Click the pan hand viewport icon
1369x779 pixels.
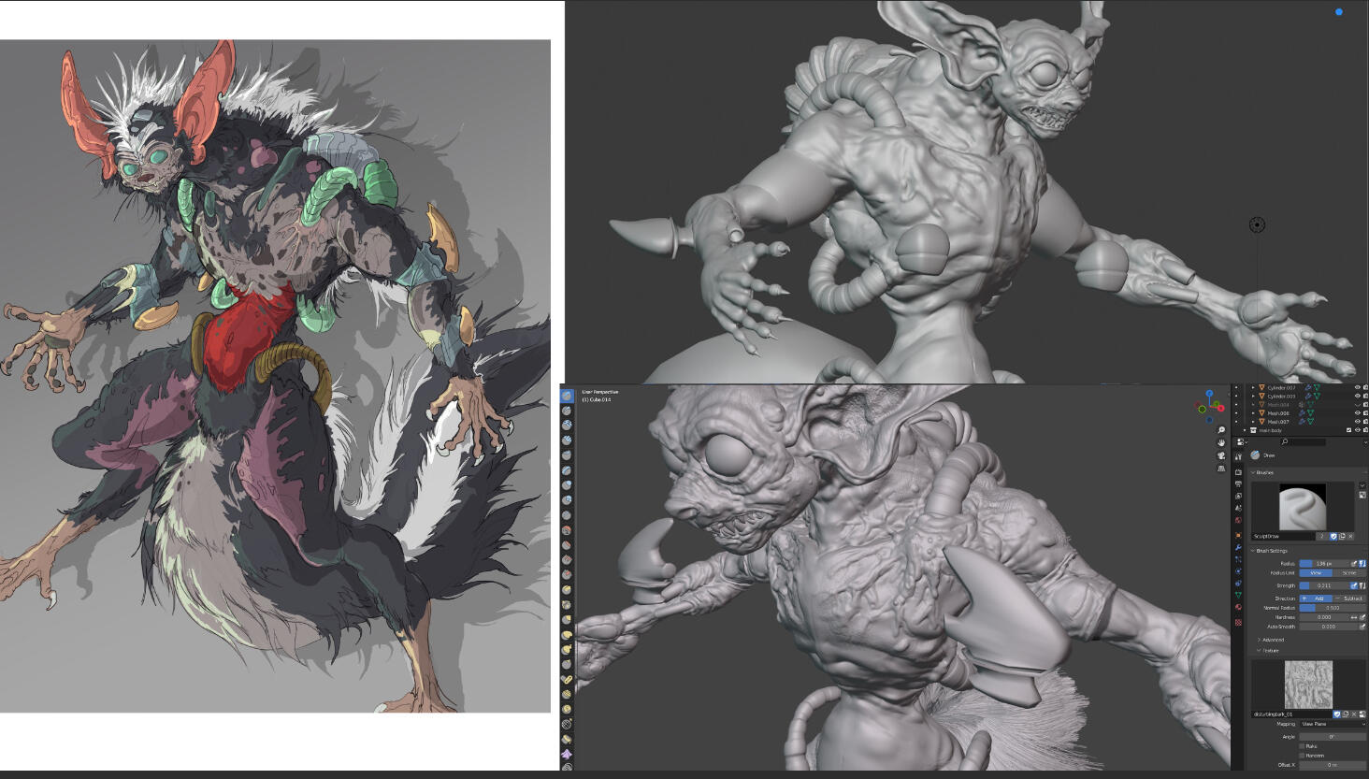coord(1221,442)
